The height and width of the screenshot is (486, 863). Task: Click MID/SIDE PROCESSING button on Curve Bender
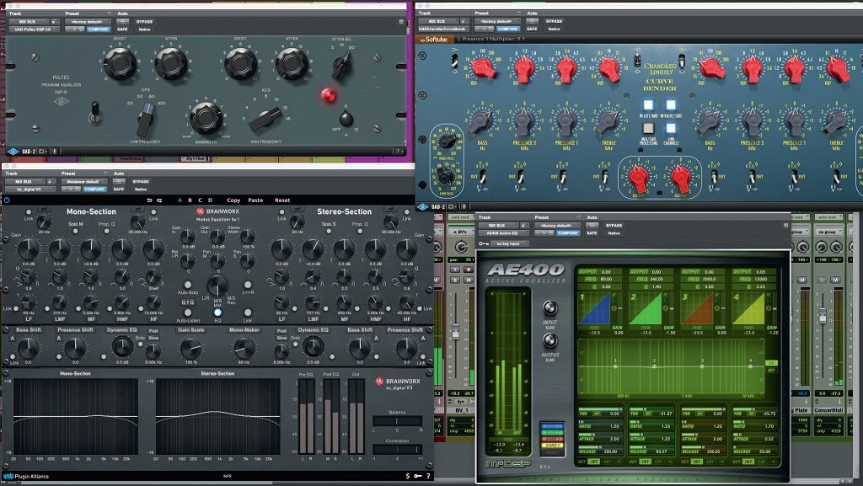[648, 127]
